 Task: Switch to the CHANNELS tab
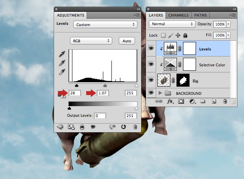pyautogui.click(x=179, y=15)
